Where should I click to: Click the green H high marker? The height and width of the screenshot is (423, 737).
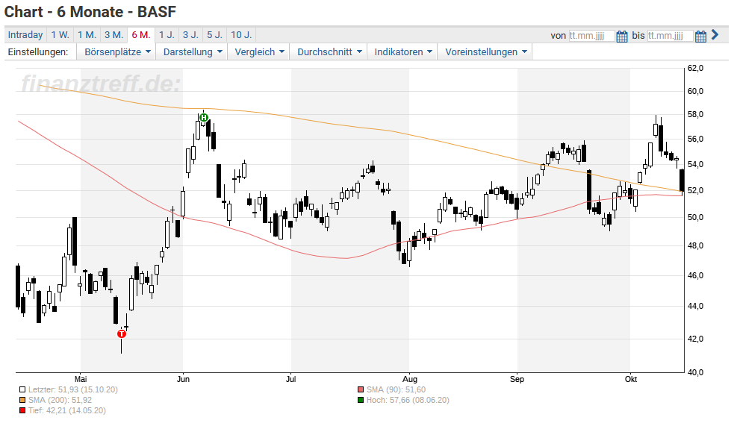(204, 117)
